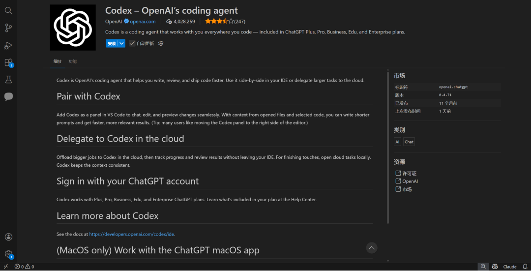Viewport: 531px width, 271px height.
Task: Click the Chat category tag
Action: [409, 142]
